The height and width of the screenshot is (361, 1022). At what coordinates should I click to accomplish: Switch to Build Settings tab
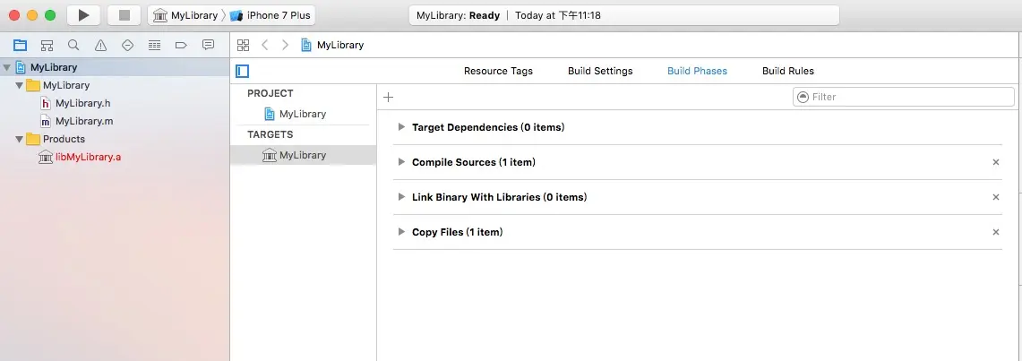(x=600, y=71)
